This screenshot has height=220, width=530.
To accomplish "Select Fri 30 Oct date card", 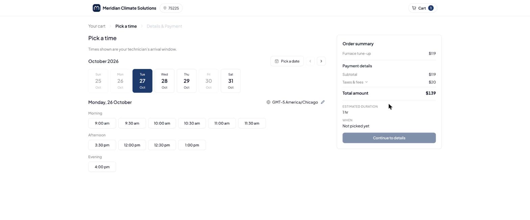I will click(209, 81).
